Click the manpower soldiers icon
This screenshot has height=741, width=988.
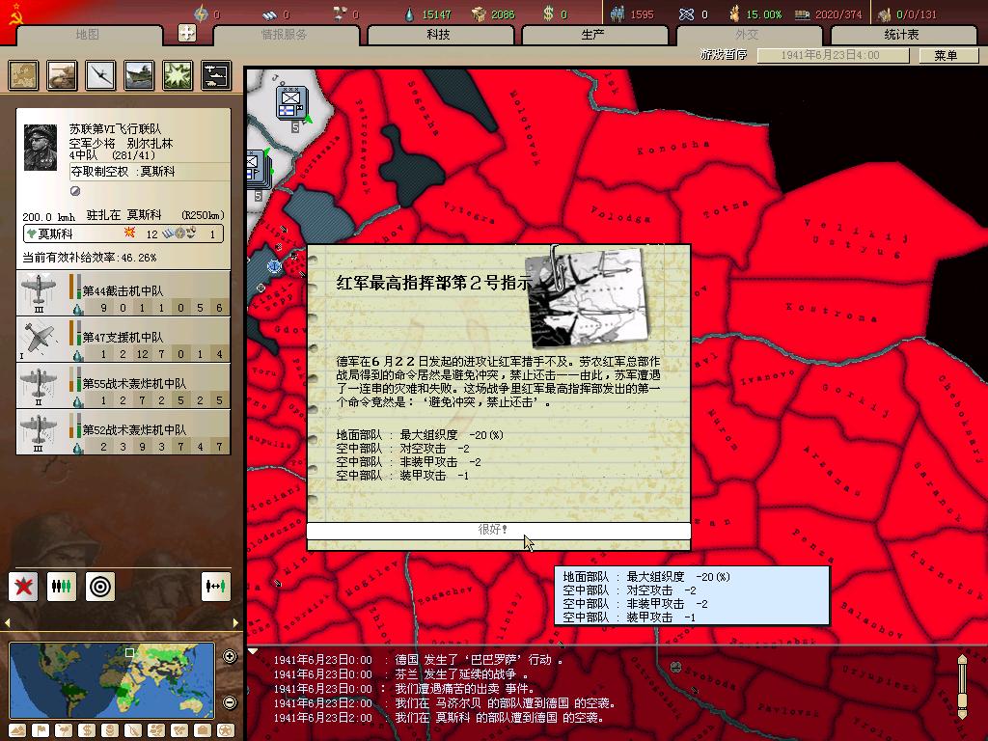point(617,14)
